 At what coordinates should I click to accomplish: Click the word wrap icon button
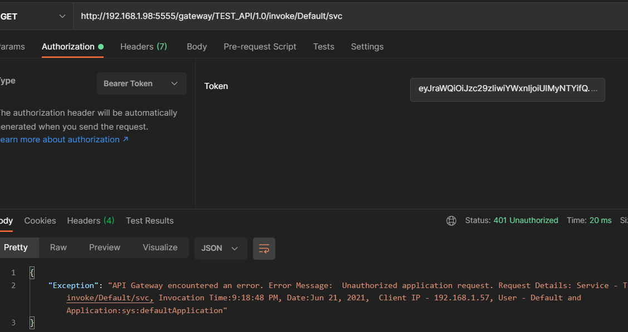point(264,248)
